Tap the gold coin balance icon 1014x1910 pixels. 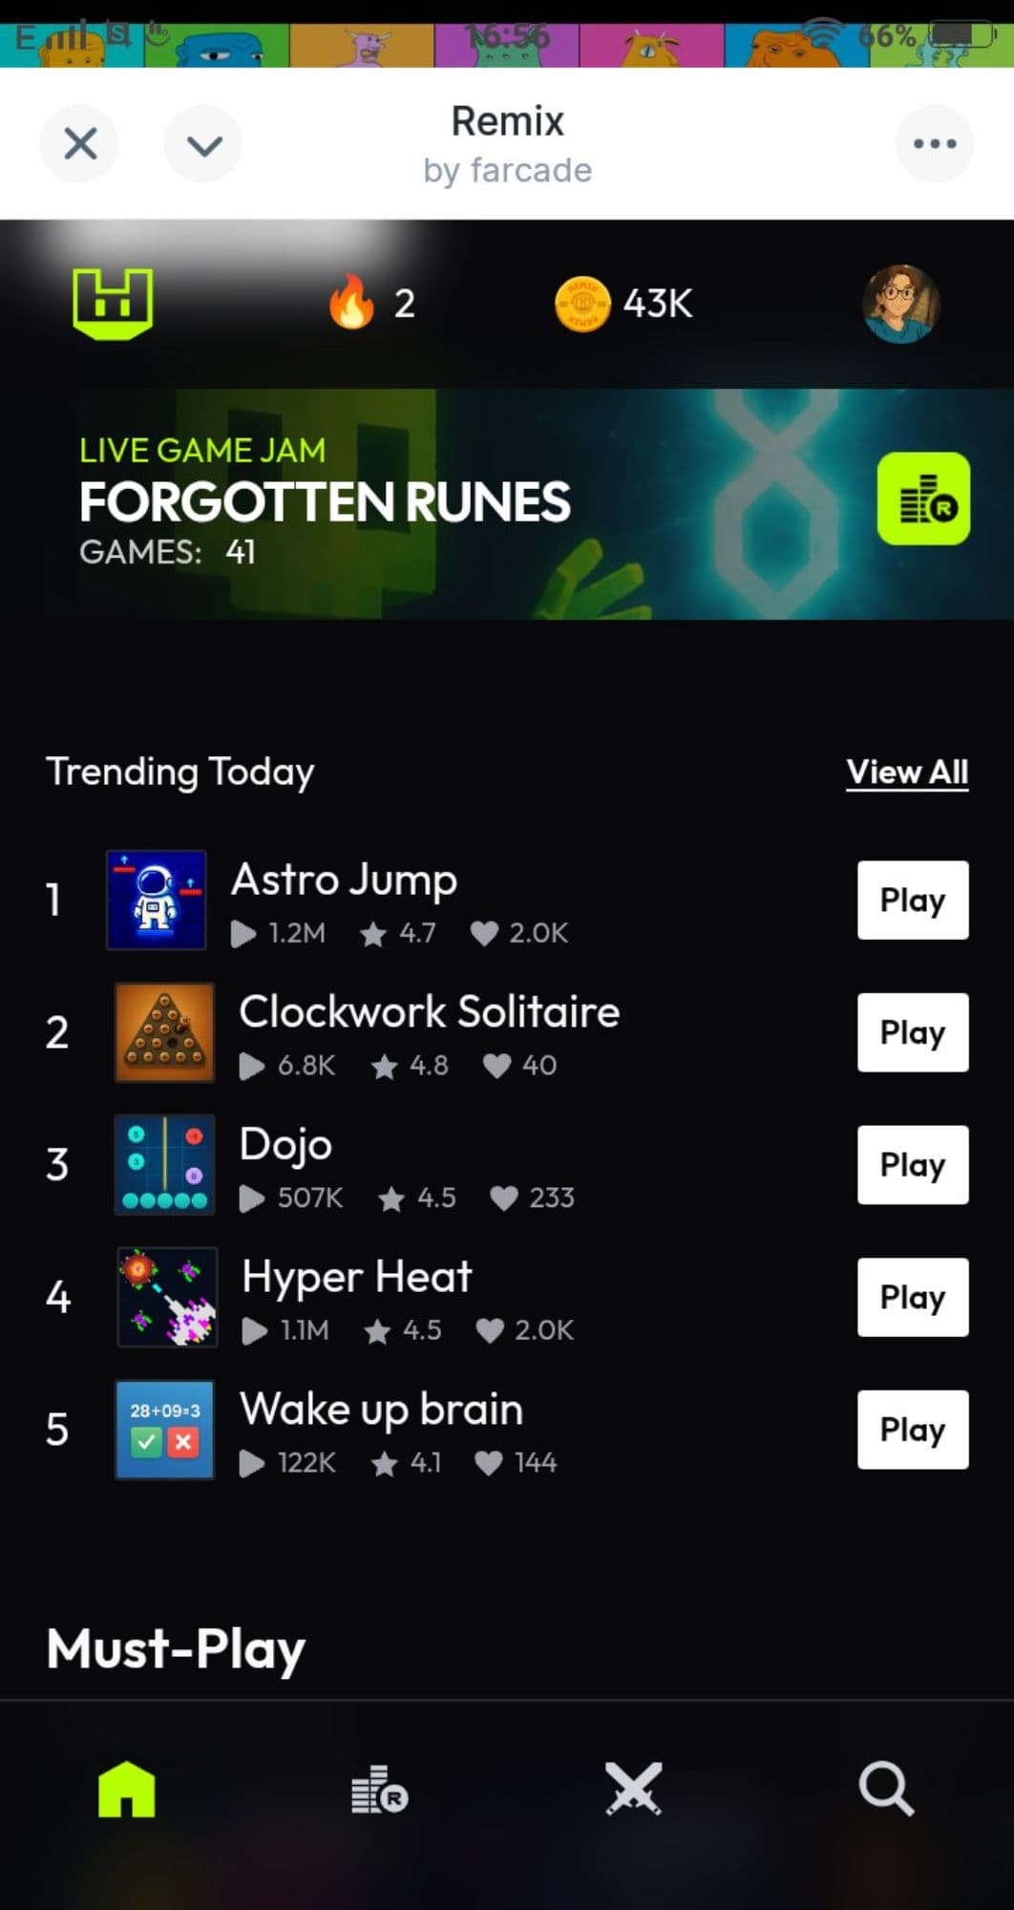pos(581,304)
